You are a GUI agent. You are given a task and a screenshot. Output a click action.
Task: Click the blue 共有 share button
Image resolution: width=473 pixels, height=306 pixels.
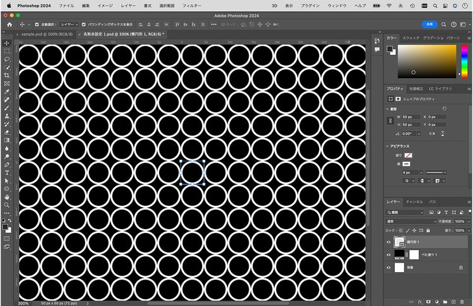(x=429, y=25)
